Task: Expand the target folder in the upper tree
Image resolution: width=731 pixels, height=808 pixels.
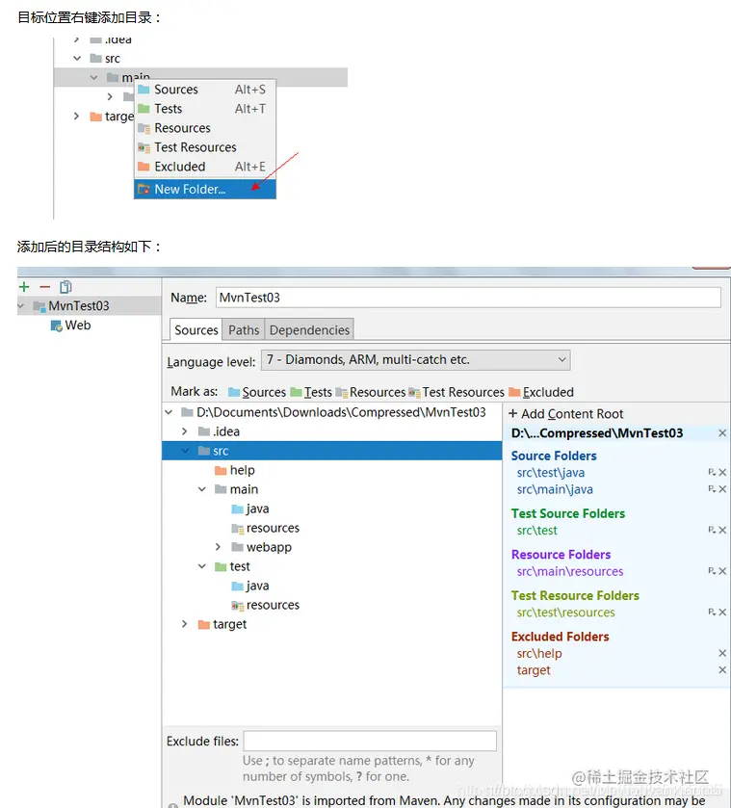Action: click(76, 116)
